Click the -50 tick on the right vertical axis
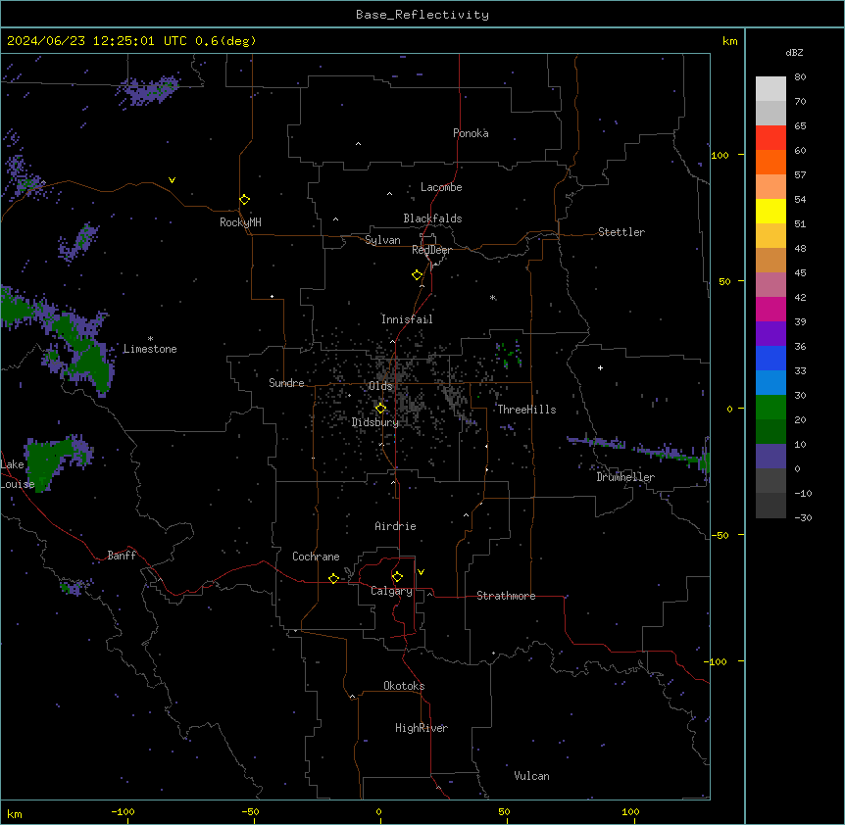 720,535
